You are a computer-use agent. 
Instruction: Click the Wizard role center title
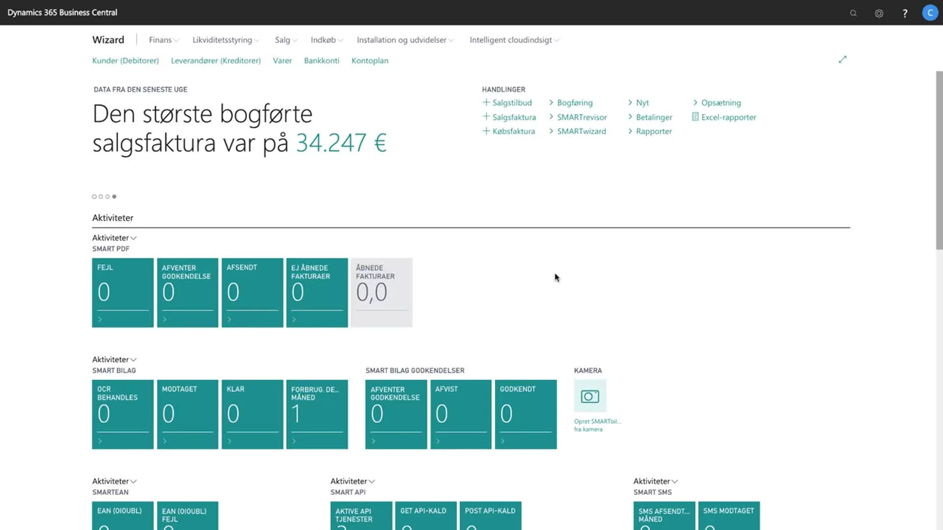tap(108, 40)
